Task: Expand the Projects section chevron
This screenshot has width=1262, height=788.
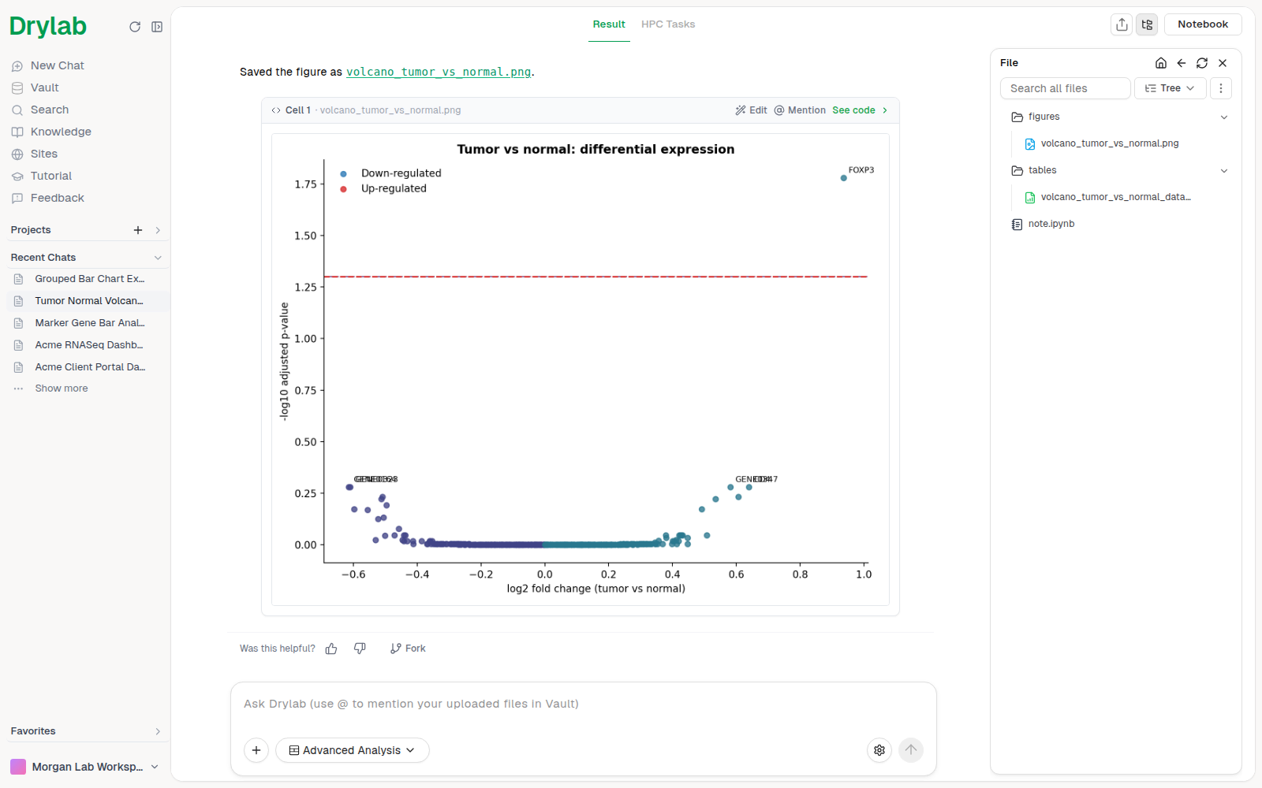Action: tap(158, 230)
